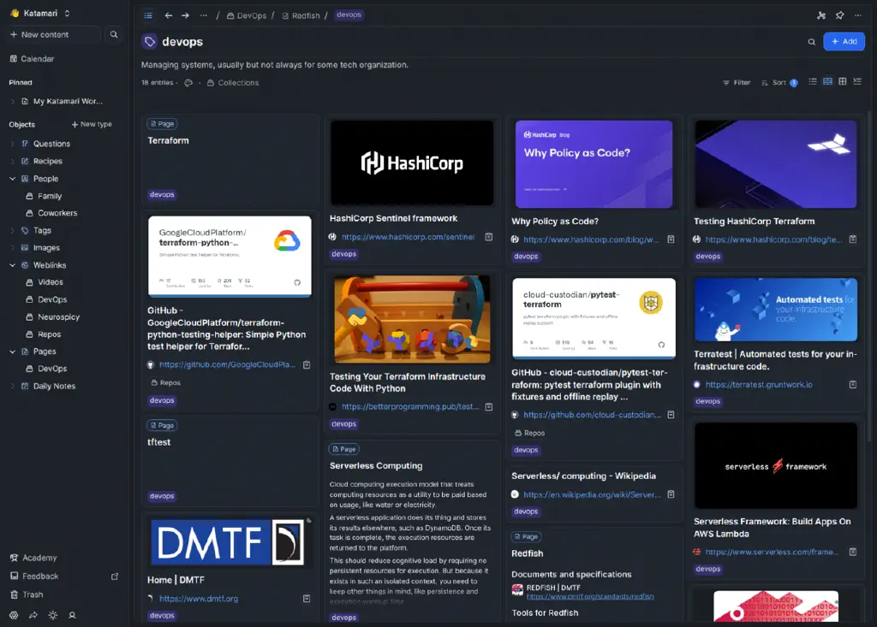Open sidebar search magnifier
The height and width of the screenshot is (627, 877).
[114, 35]
